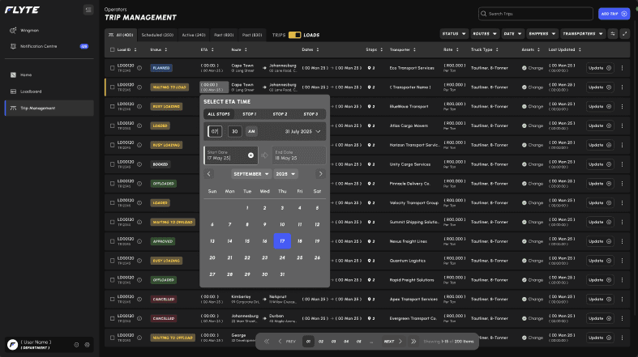
Task: Click stops pin icon in Atlas Cargo Movers row
Action: (x=369, y=125)
